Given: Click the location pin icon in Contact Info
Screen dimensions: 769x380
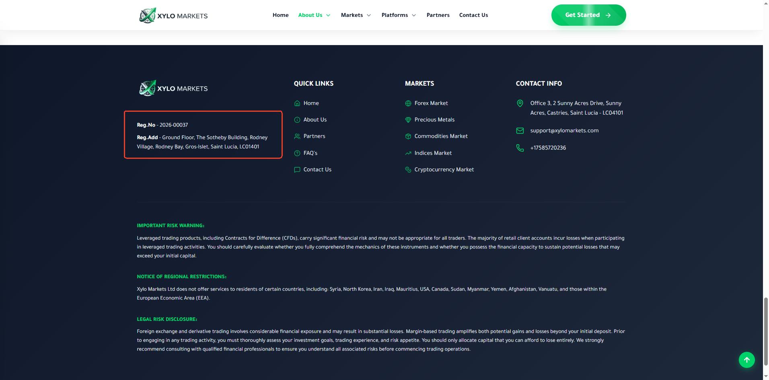Looking at the screenshot, I should pos(520,103).
